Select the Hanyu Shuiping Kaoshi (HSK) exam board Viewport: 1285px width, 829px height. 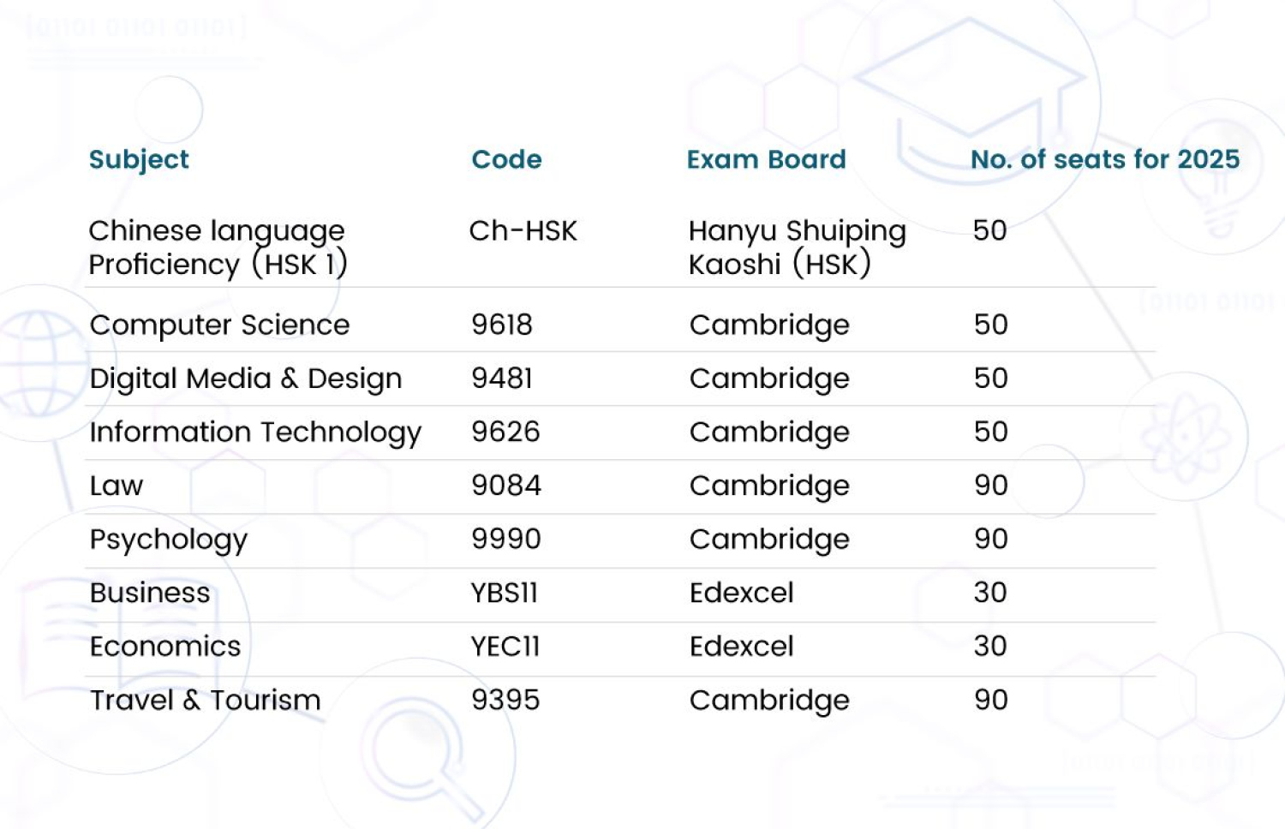point(797,248)
